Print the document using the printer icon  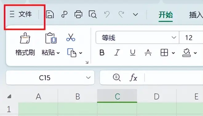coord(78,14)
